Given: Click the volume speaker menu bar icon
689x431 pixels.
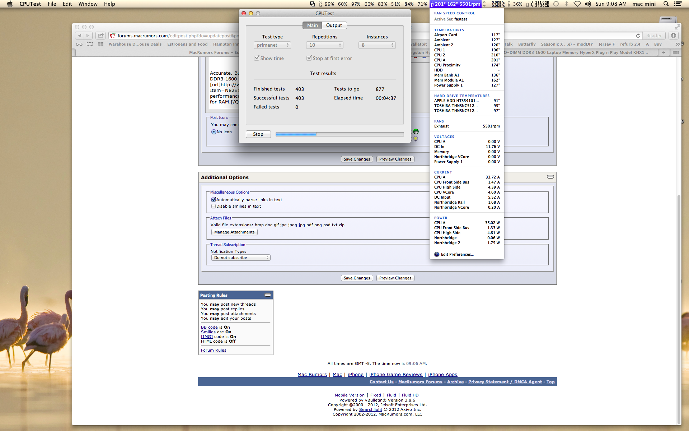Looking at the screenshot, I should point(588,4).
